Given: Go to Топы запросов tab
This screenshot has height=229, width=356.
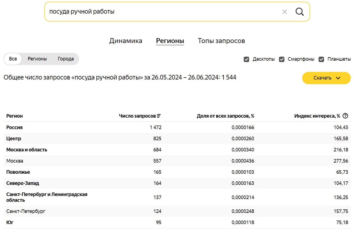Looking at the screenshot, I should pos(221,41).
